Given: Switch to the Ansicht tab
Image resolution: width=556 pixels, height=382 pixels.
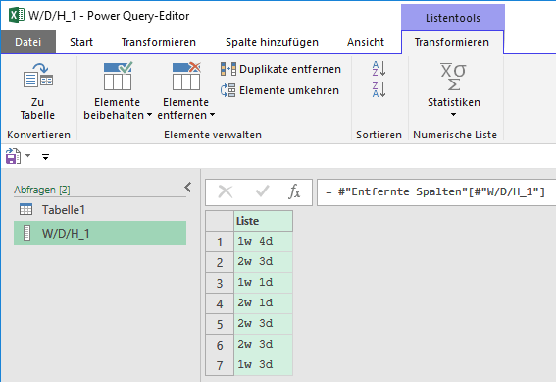Looking at the screenshot, I should 366,42.
